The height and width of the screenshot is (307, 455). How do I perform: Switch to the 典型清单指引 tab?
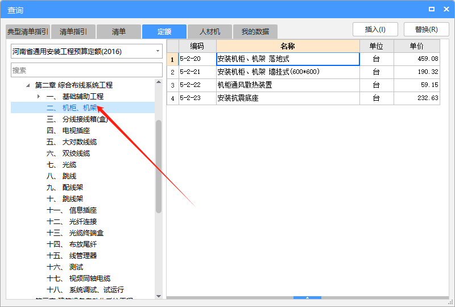28,32
